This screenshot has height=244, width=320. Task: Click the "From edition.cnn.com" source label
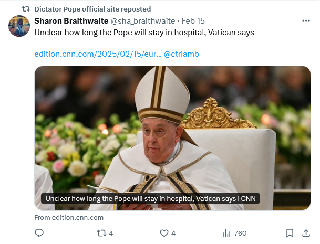click(x=69, y=217)
